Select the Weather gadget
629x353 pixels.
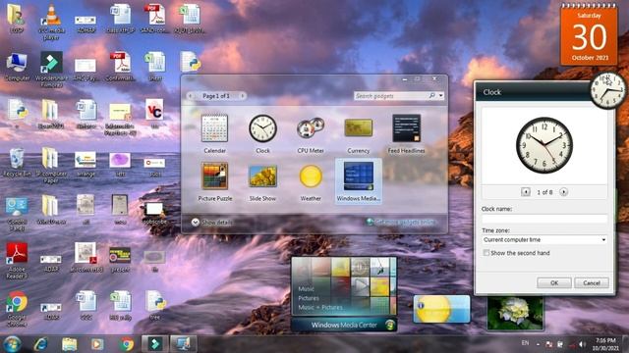[x=311, y=181]
